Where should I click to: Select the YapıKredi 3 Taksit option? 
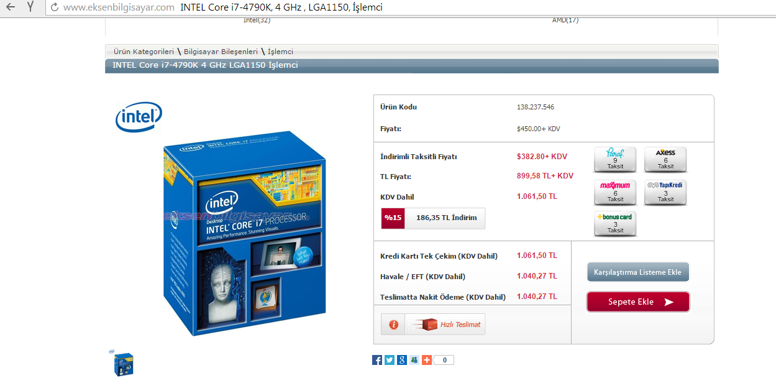click(665, 193)
